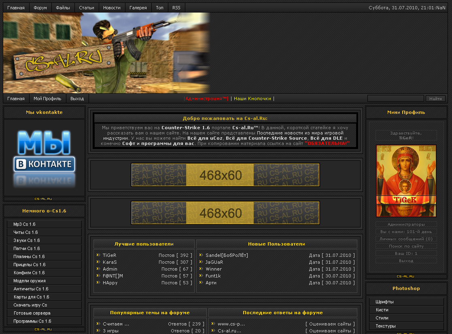Open Античиты Cs 1.6 category
This screenshot has height=334, width=452.
click(45, 288)
